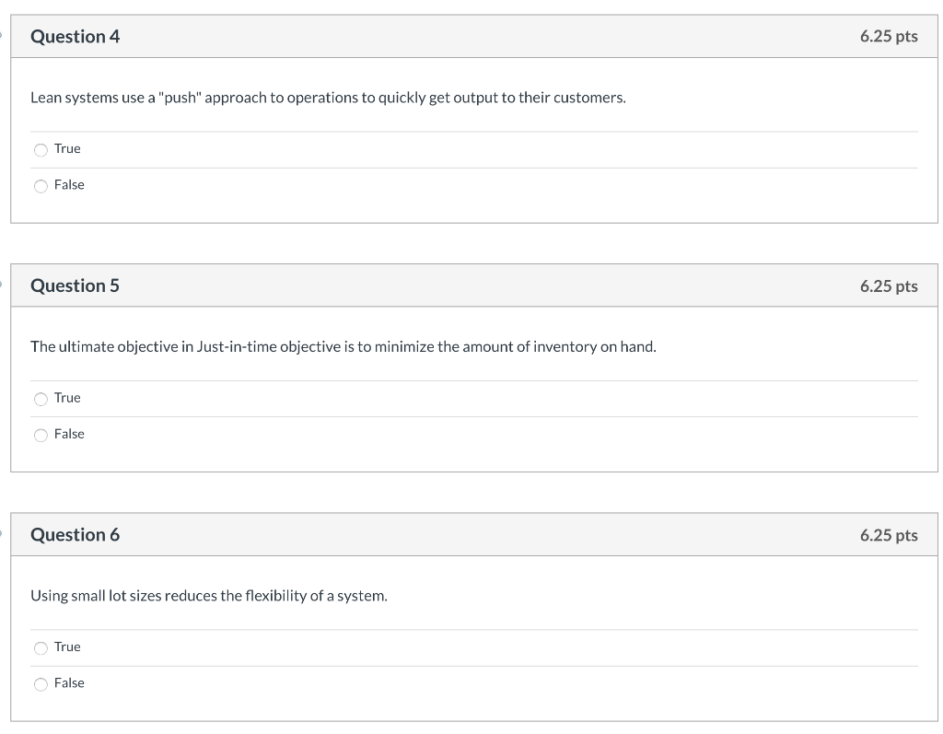Click the True label text in Question 6
Viewport: 943px width, 734px height.
[x=67, y=647]
